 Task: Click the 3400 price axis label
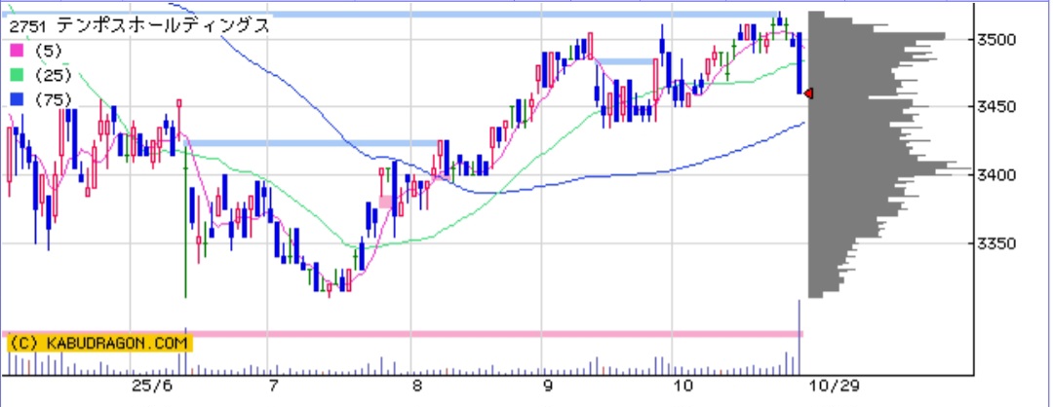coord(999,175)
